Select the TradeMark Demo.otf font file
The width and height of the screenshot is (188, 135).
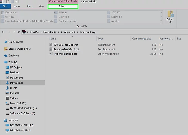pos(65,54)
